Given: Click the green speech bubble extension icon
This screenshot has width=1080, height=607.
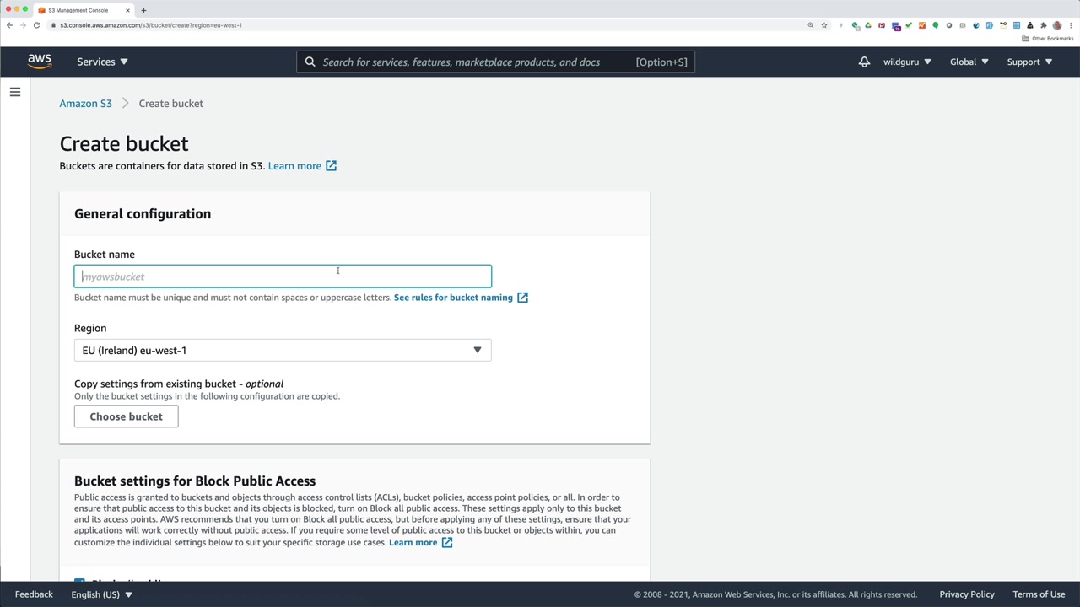Looking at the screenshot, I should [x=936, y=25].
